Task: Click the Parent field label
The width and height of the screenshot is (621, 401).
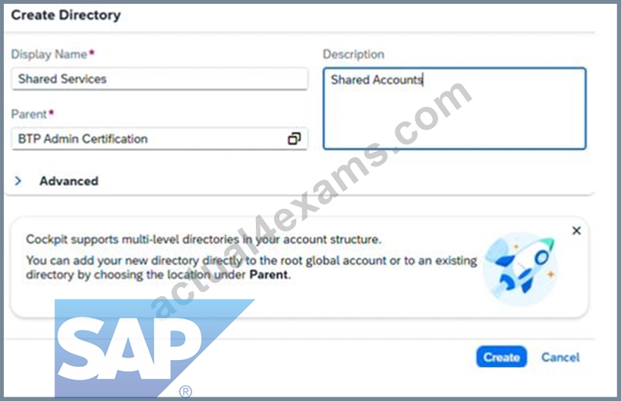Action: (x=29, y=114)
